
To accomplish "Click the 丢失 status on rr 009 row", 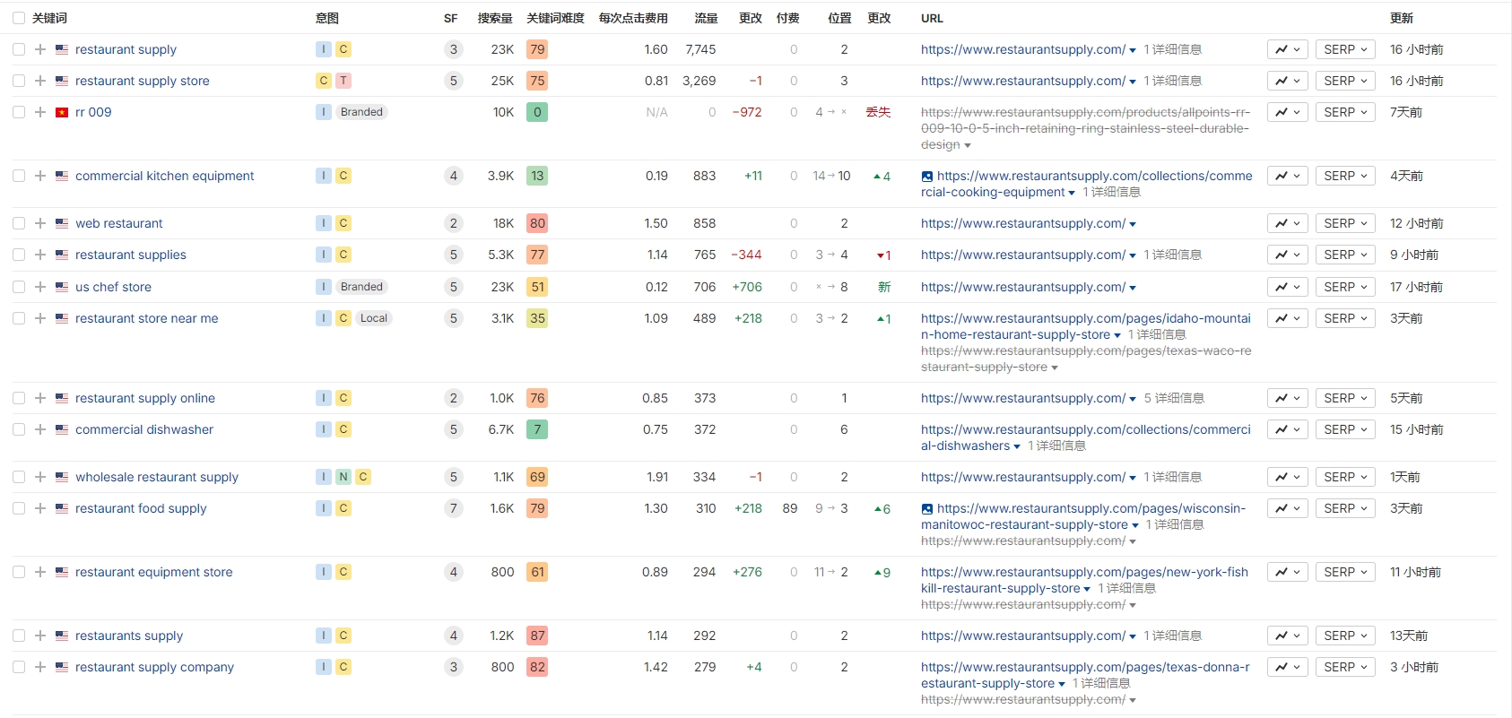I will [878, 112].
